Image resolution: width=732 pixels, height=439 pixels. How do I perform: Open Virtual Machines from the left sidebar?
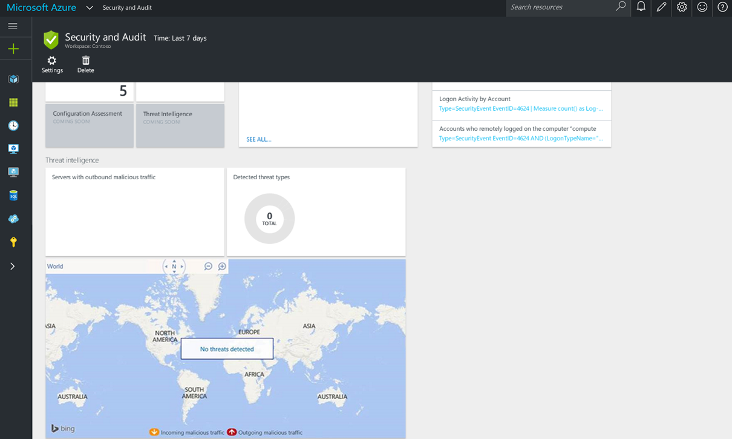[13, 148]
